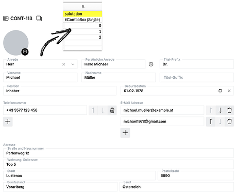
Task: Select the #ComboBox (Single) cell
Action: tap(82, 20)
